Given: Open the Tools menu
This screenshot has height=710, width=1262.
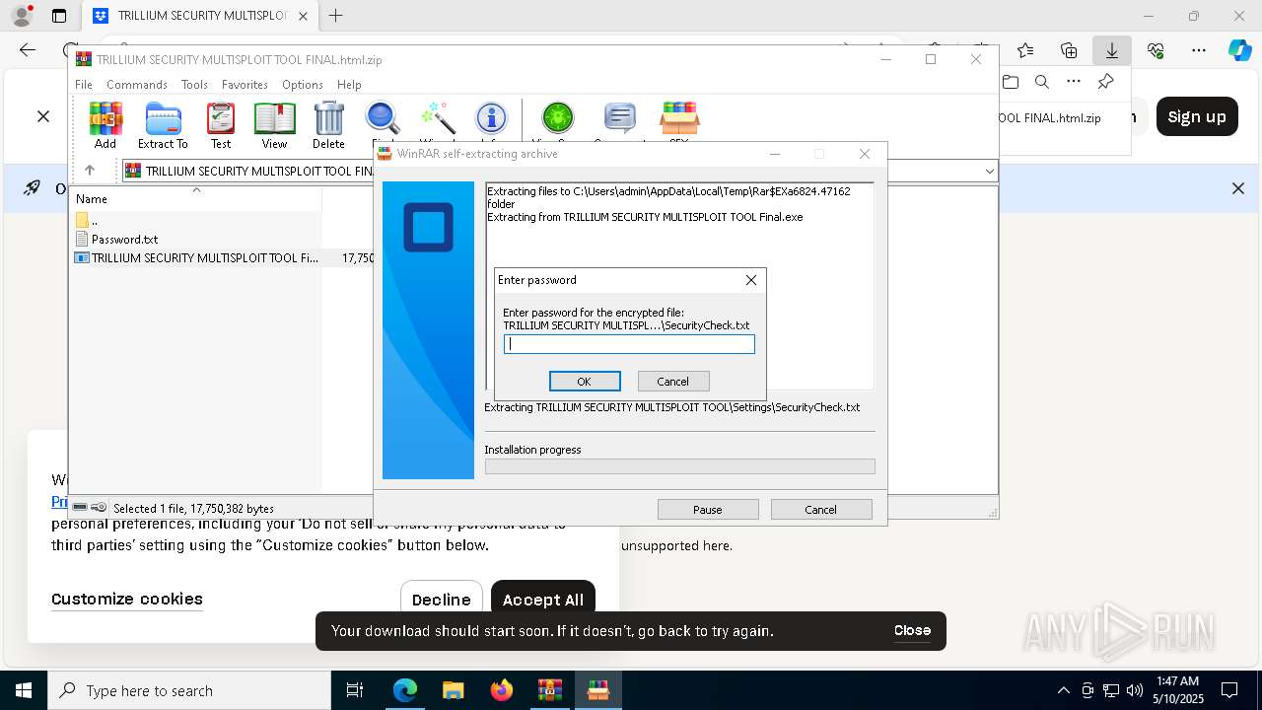Looking at the screenshot, I should point(194,85).
